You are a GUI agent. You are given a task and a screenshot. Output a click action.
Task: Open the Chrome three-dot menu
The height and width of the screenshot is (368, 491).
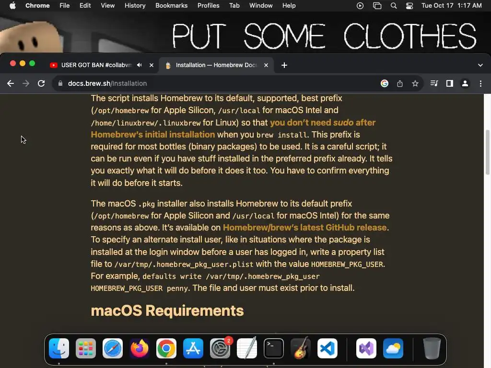click(480, 83)
